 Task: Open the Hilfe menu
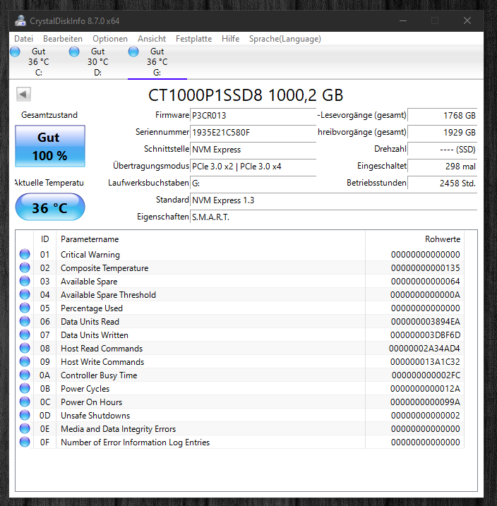point(230,39)
